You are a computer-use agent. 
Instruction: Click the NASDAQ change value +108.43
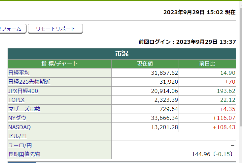[x=224, y=127]
